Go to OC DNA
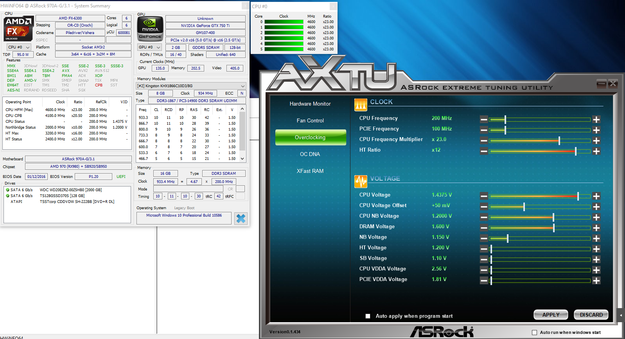 click(x=310, y=154)
